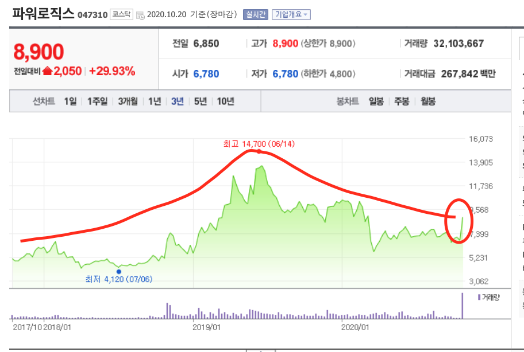The height and width of the screenshot is (352, 524).
Task: Click the 16,073 y-axis label
Action: point(480,139)
